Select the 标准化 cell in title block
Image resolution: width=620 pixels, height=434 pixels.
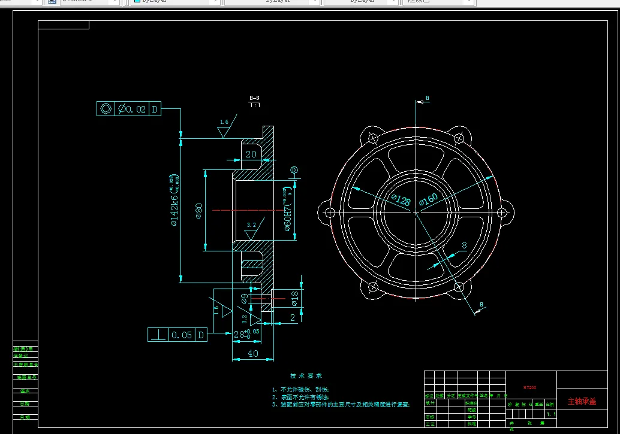471,403
